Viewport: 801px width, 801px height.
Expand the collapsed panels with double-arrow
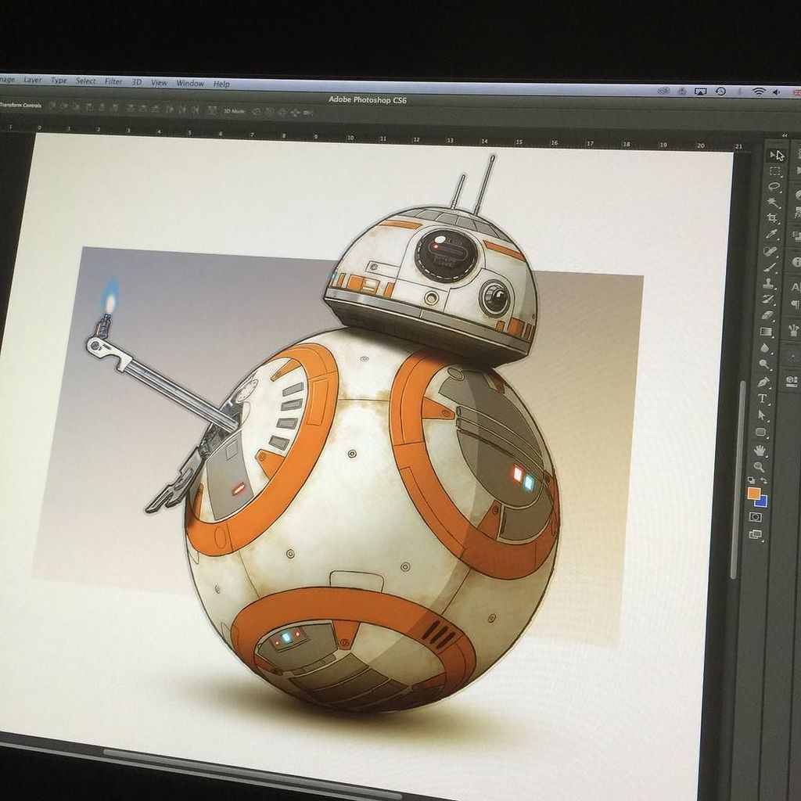click(785, 135)
